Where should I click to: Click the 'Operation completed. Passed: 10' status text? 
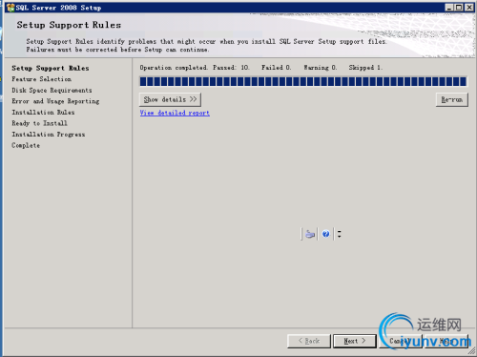(195, 68)
